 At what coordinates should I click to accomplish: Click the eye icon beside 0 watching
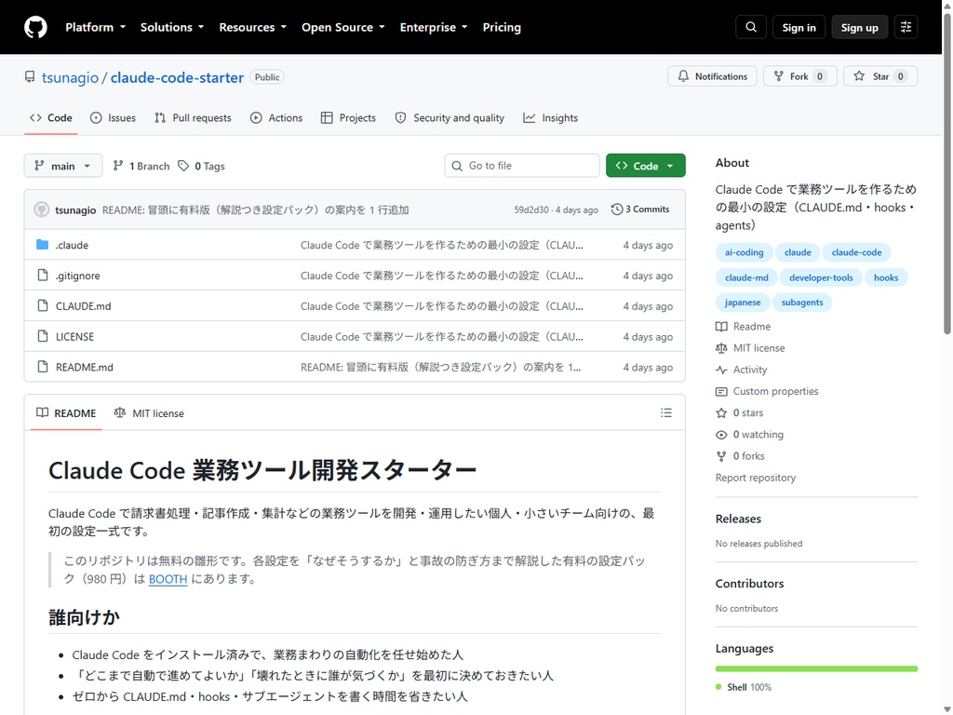[x=721, y=435]
